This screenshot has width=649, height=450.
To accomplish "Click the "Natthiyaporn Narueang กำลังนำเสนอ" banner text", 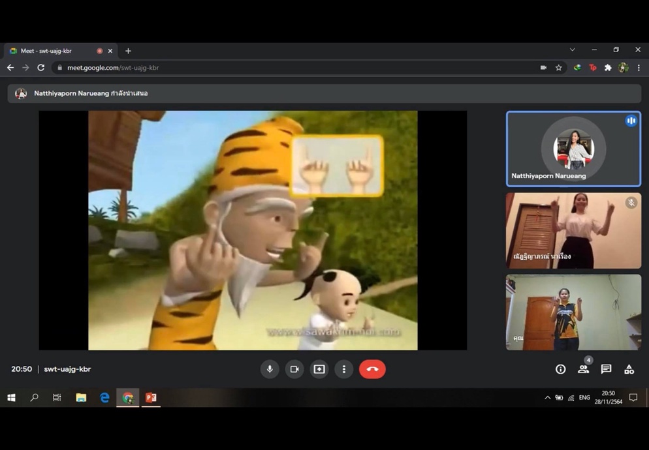I will [91, 93].
